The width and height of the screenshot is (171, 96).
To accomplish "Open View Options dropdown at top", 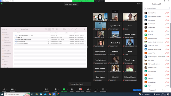I will coord(99,1).
